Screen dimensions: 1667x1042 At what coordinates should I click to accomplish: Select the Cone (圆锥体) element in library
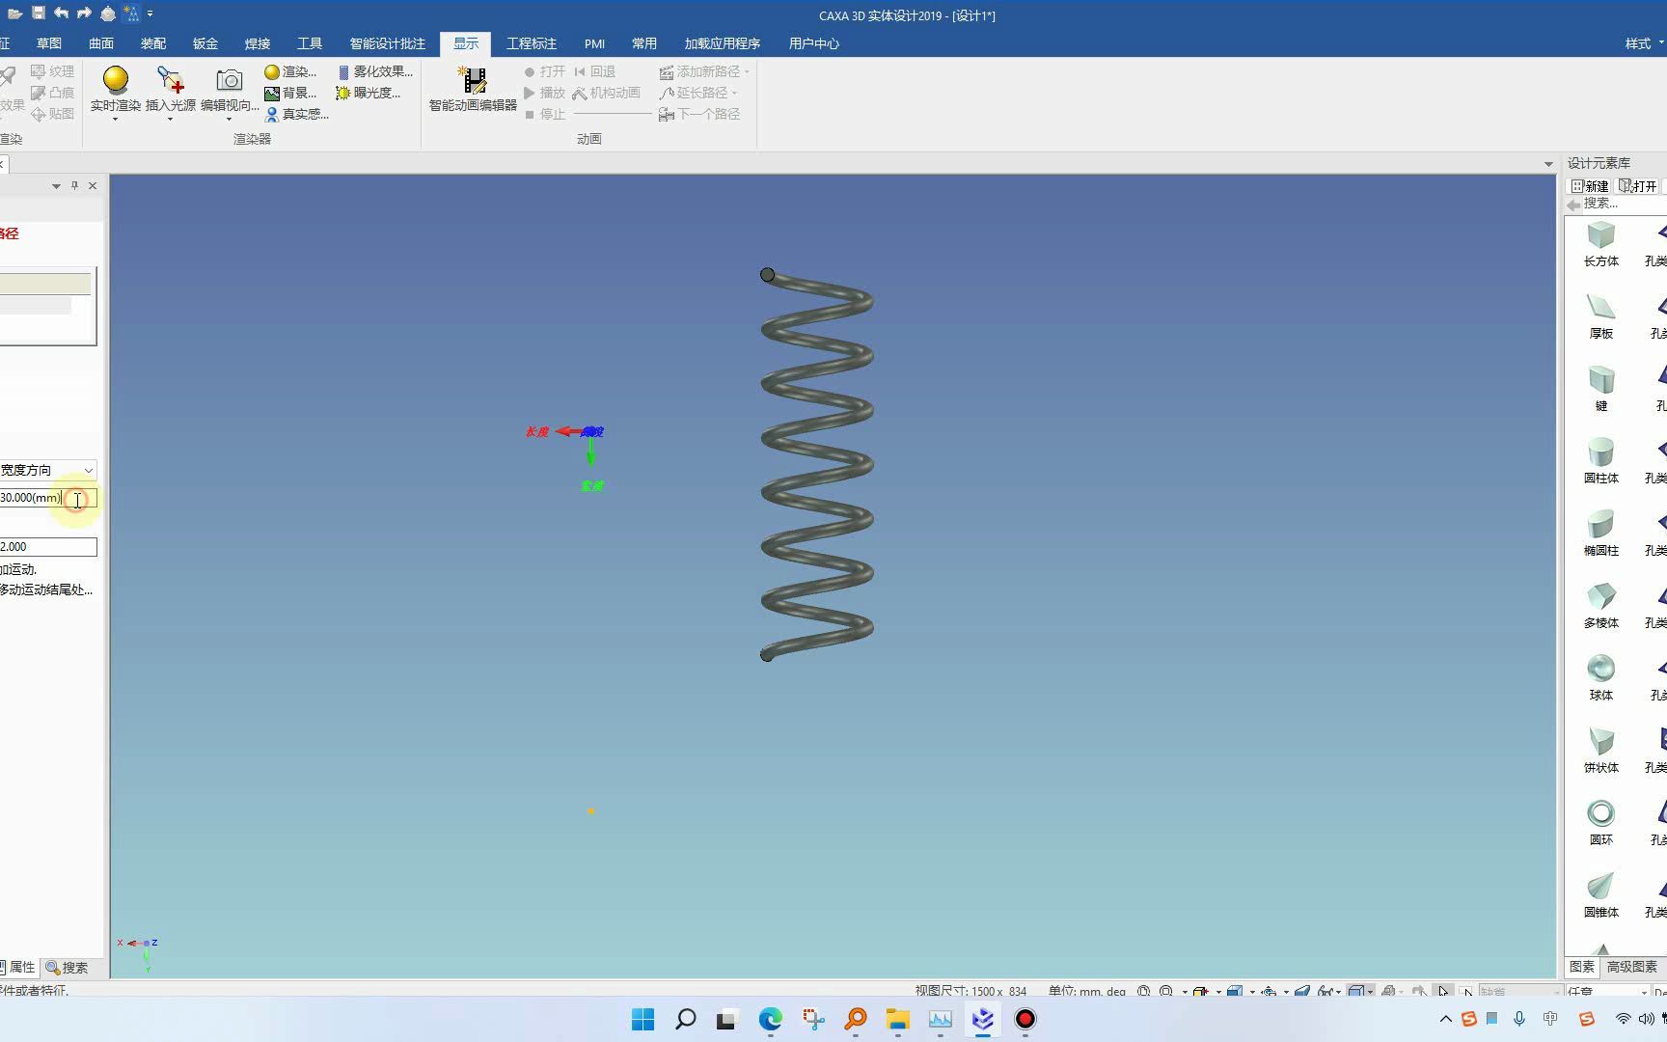[1600, 894]
